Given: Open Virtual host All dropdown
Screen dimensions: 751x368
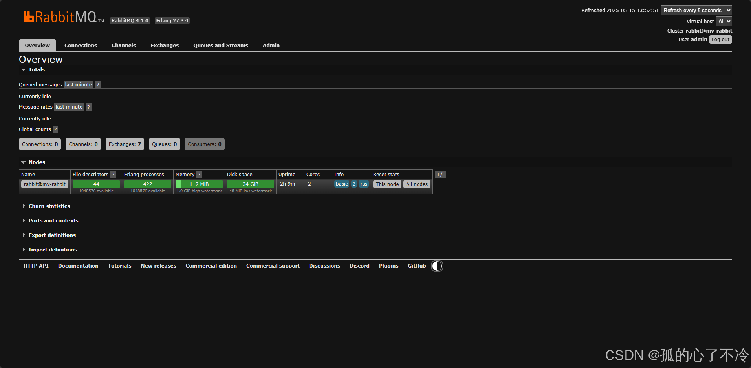Looking at the screenshot, I should tap(724, 21).
